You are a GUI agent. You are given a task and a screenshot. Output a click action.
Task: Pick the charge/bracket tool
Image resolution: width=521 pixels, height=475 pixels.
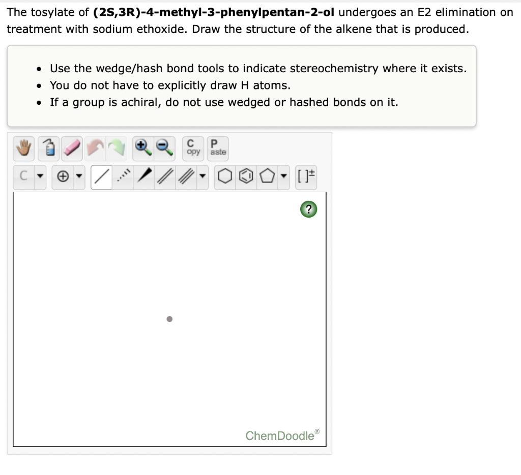click(306, 176)
